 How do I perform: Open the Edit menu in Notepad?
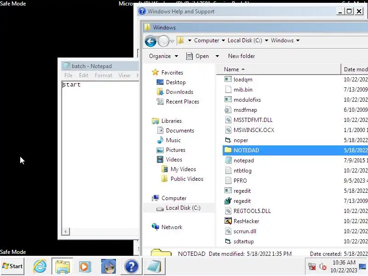pos(84,75)
